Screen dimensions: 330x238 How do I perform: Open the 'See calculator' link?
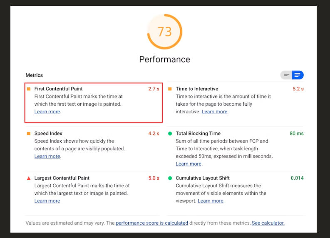click(x=268, y=223)
